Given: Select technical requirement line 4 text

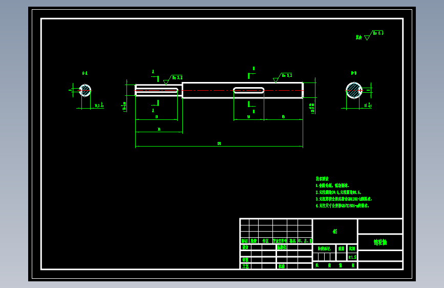Looking at the screenshot, I should tap(342, 206).
